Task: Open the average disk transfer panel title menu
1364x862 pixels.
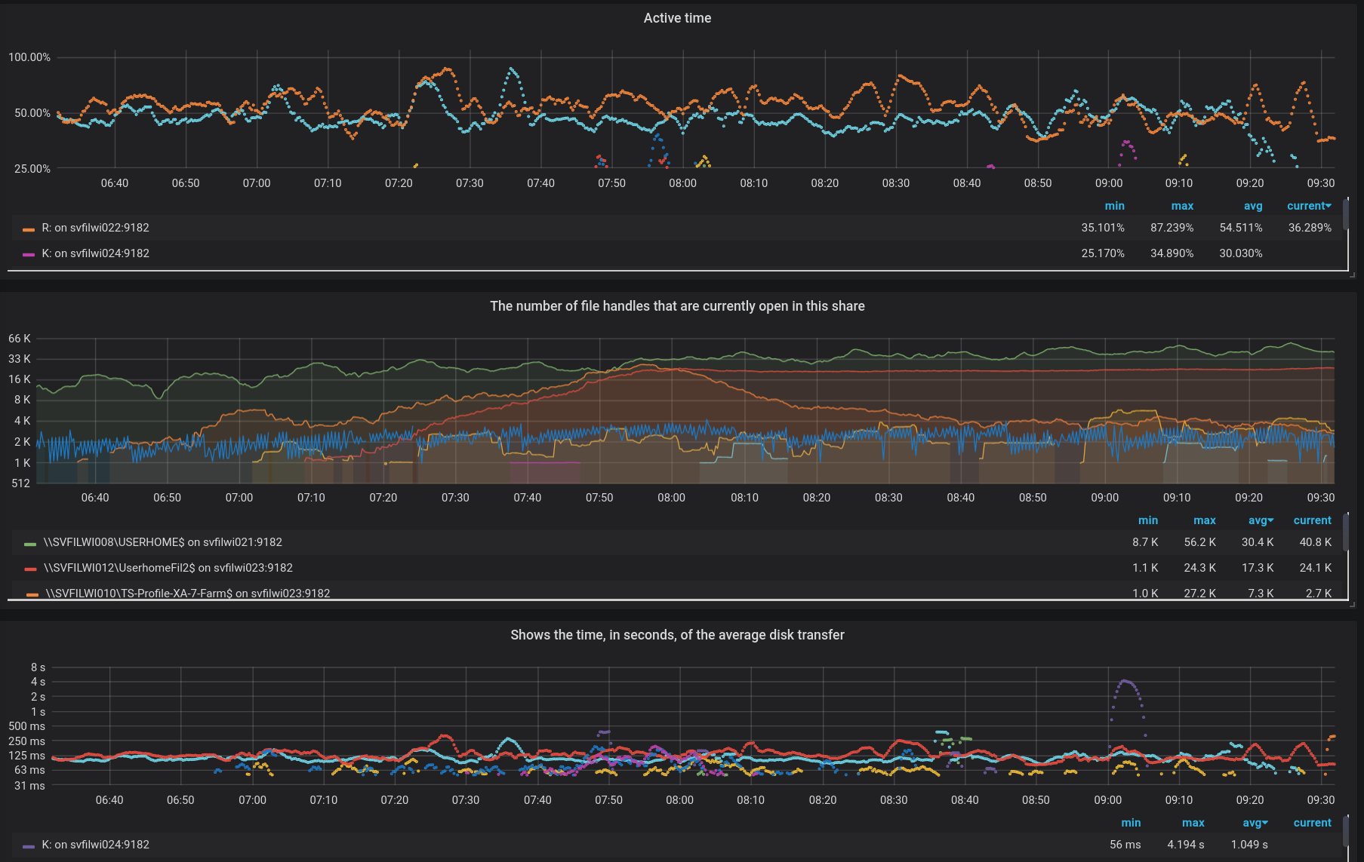Action: click(x=677, y=635)
